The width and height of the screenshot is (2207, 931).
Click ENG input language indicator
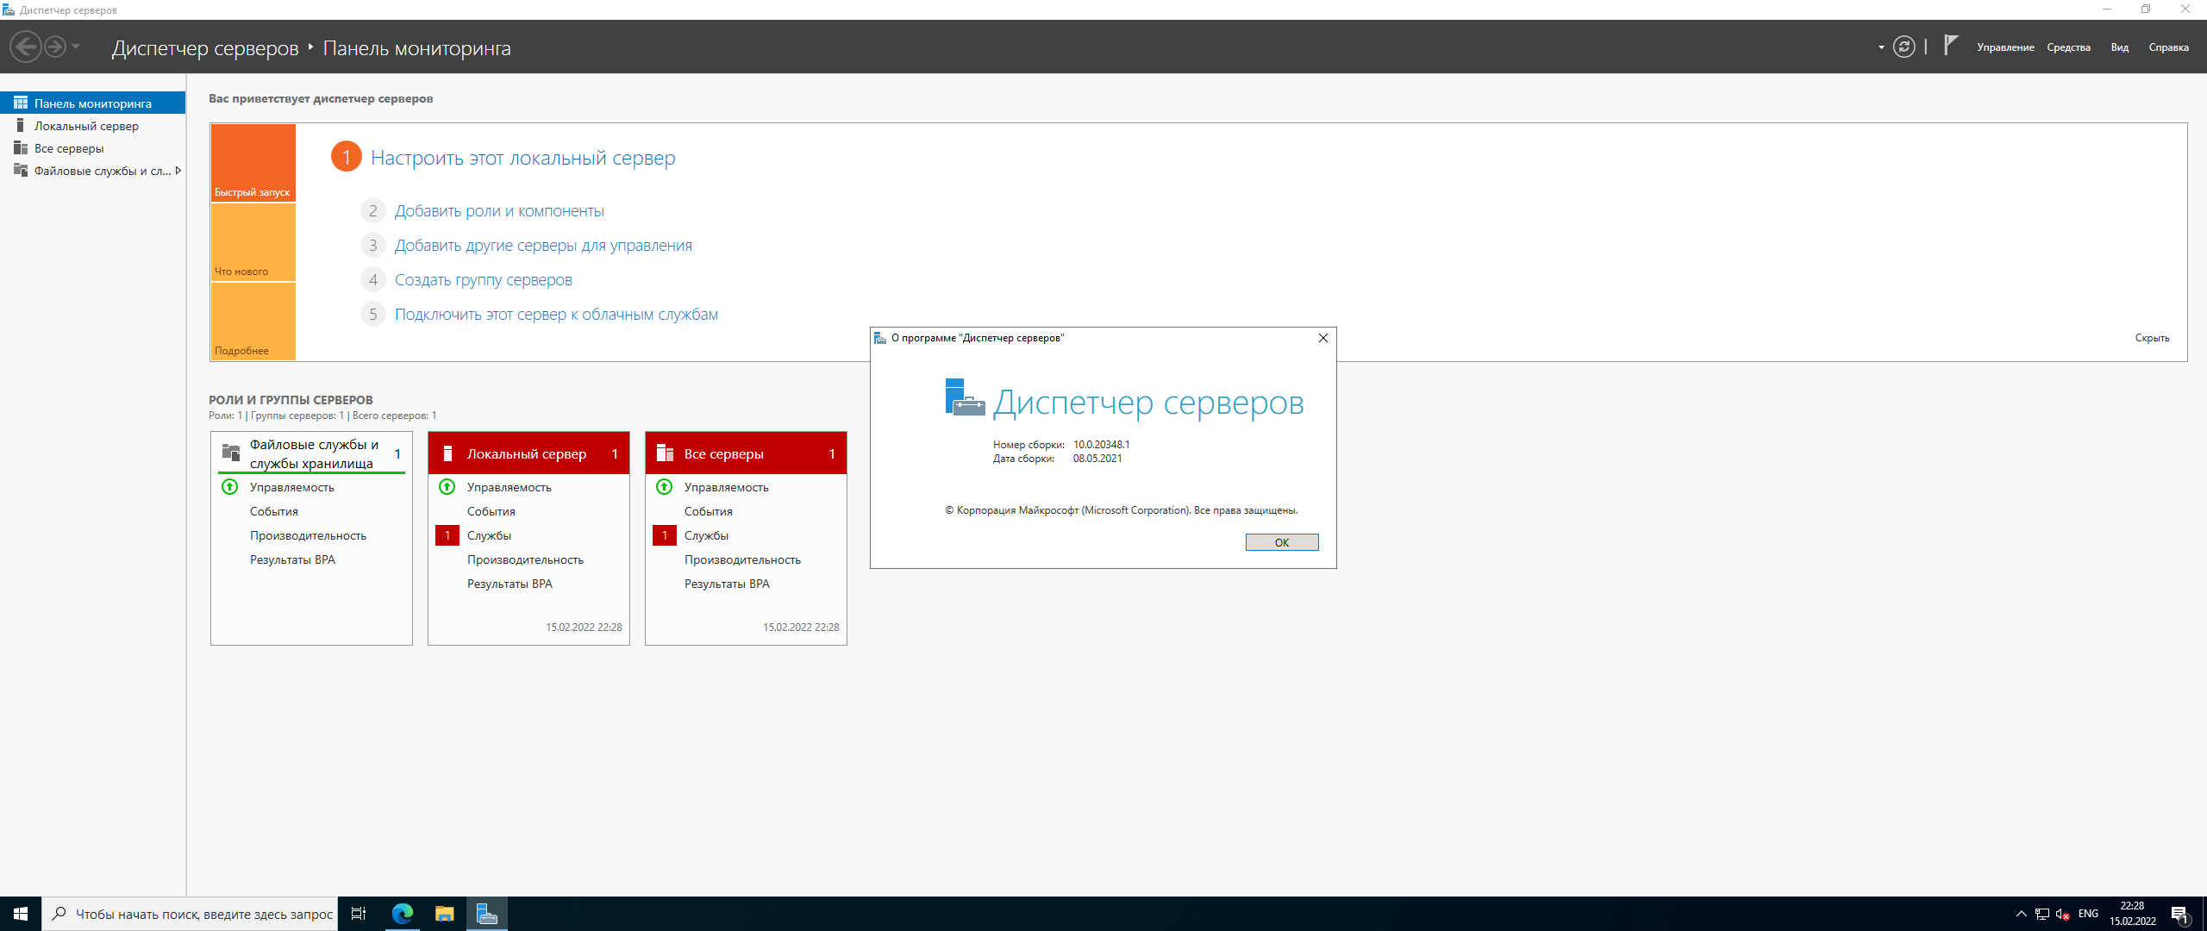tap(2088, 914)
